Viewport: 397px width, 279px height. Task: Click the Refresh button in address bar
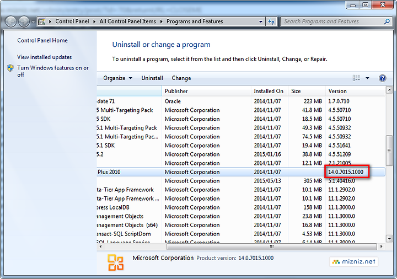pyautogui.click(x=271, y=22)
